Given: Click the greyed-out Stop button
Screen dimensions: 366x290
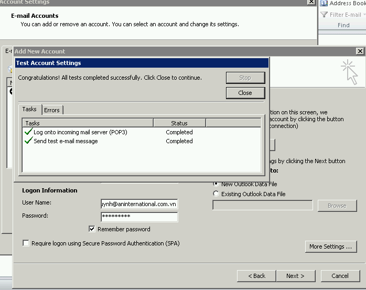Looking at the screenshot, I should tap(245, 78).
